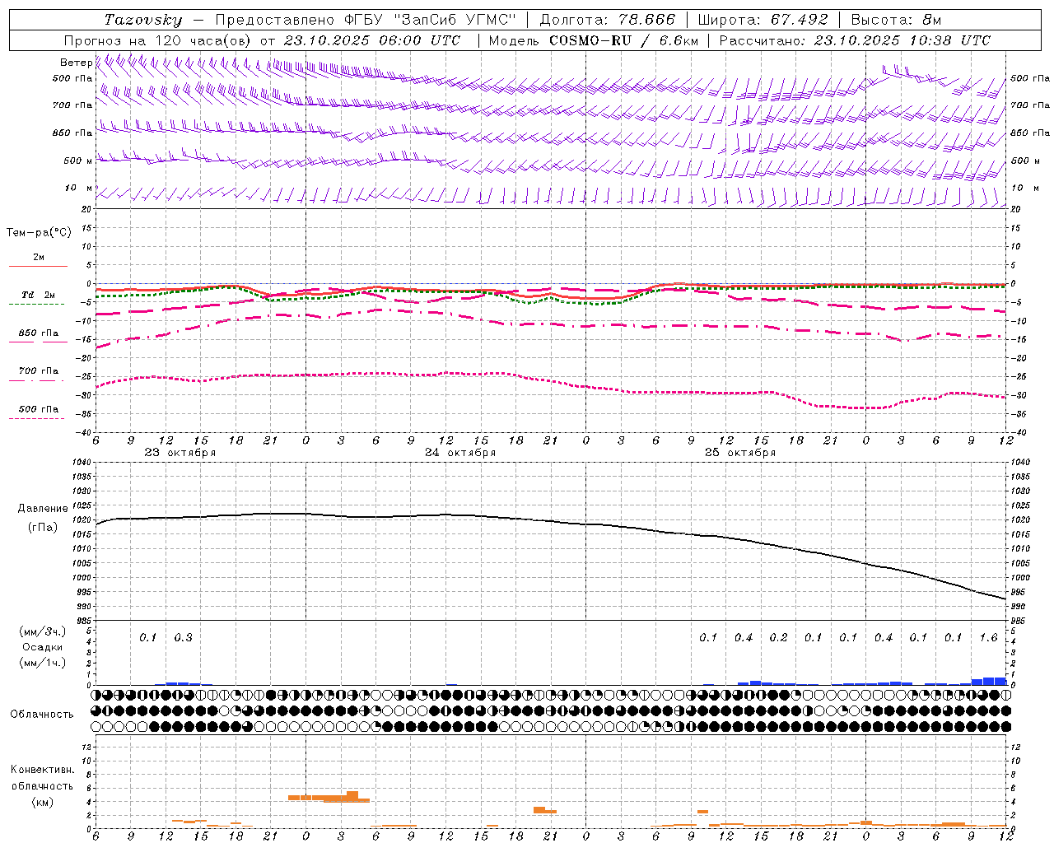
Task: Click the "(гПа)" pressure unit label
Action: 43,528
